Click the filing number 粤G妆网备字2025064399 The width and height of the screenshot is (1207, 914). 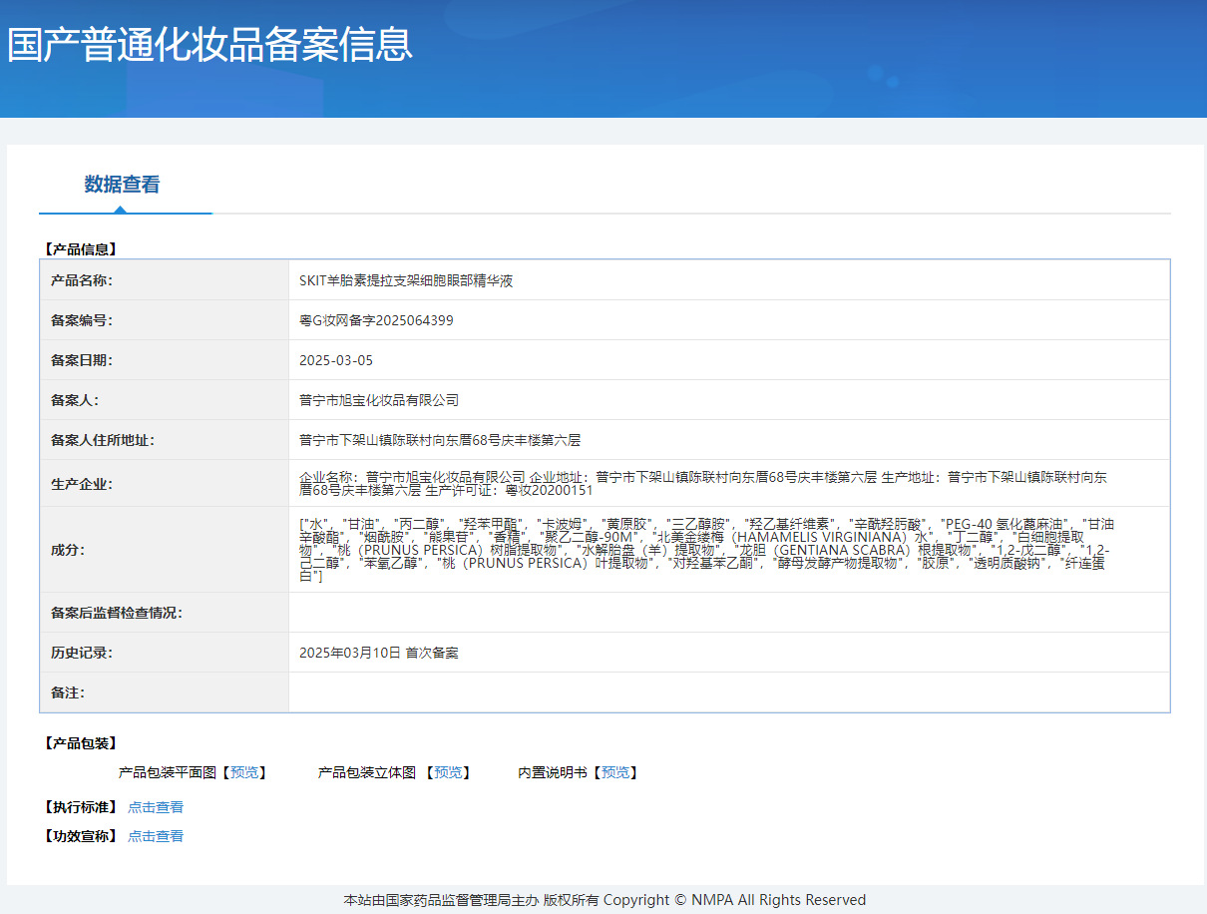tap(376, 320)
